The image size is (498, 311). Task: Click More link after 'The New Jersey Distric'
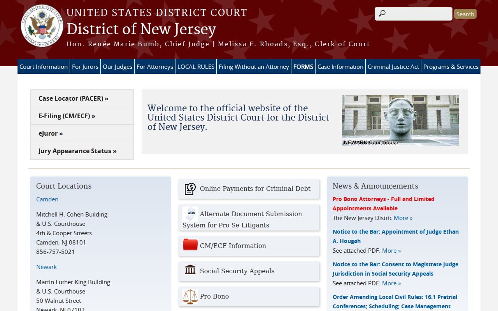tap(403, 218)
